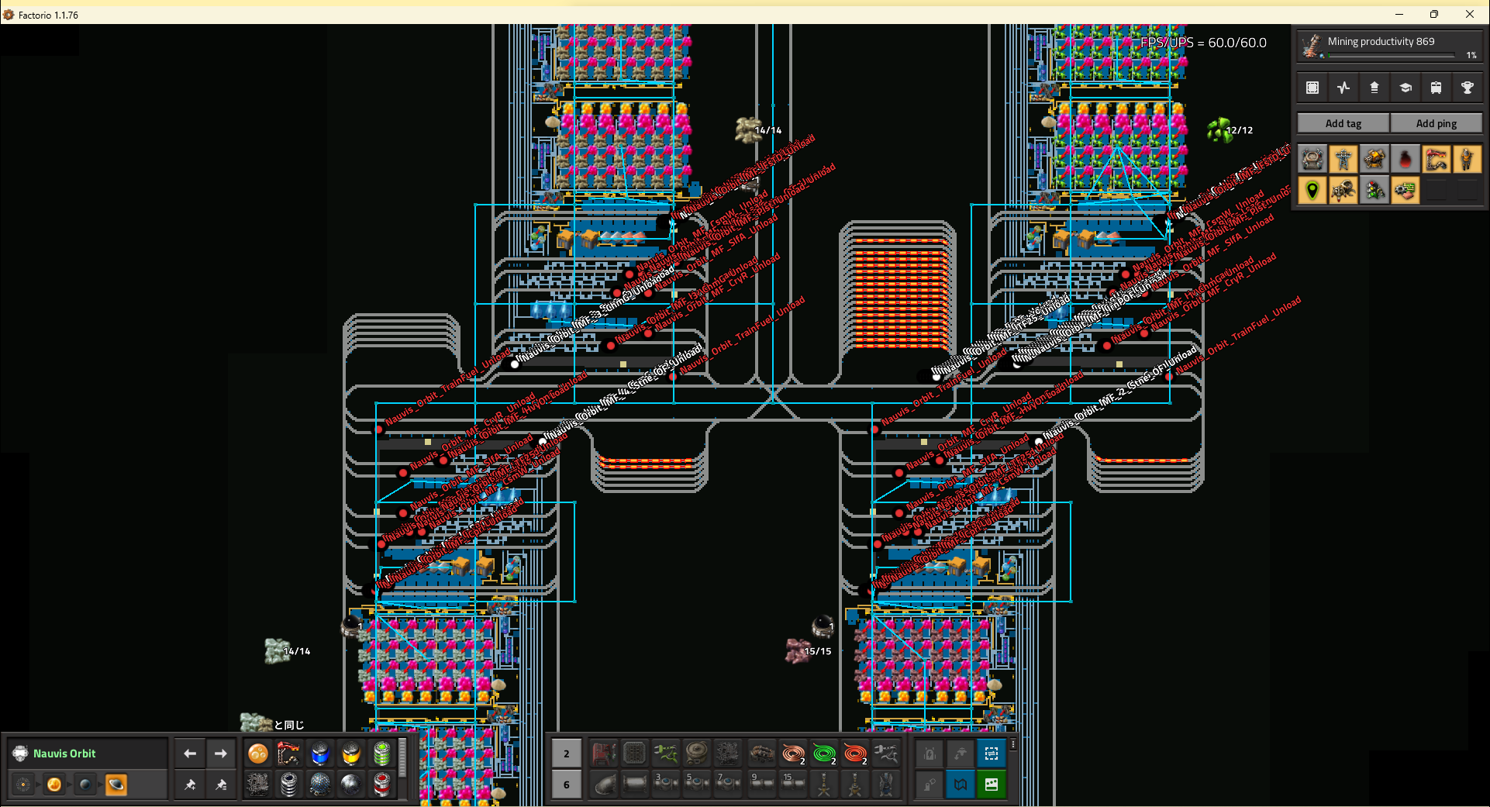Toggle pollution map overlay
Viewport: 1490px width, 807px height.
pos(1405,159)
